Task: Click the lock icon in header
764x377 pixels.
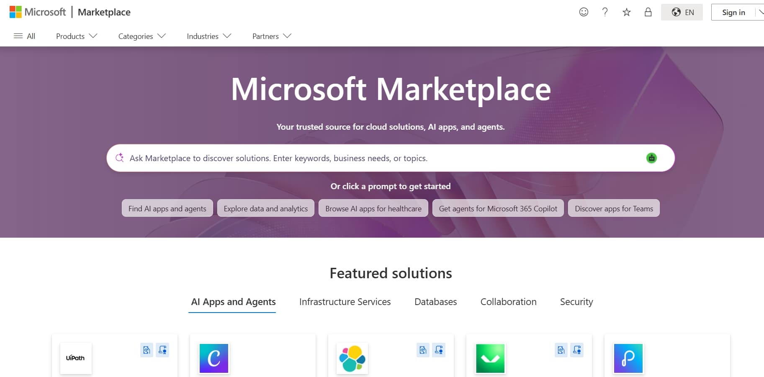Action: tap(648, 12)
